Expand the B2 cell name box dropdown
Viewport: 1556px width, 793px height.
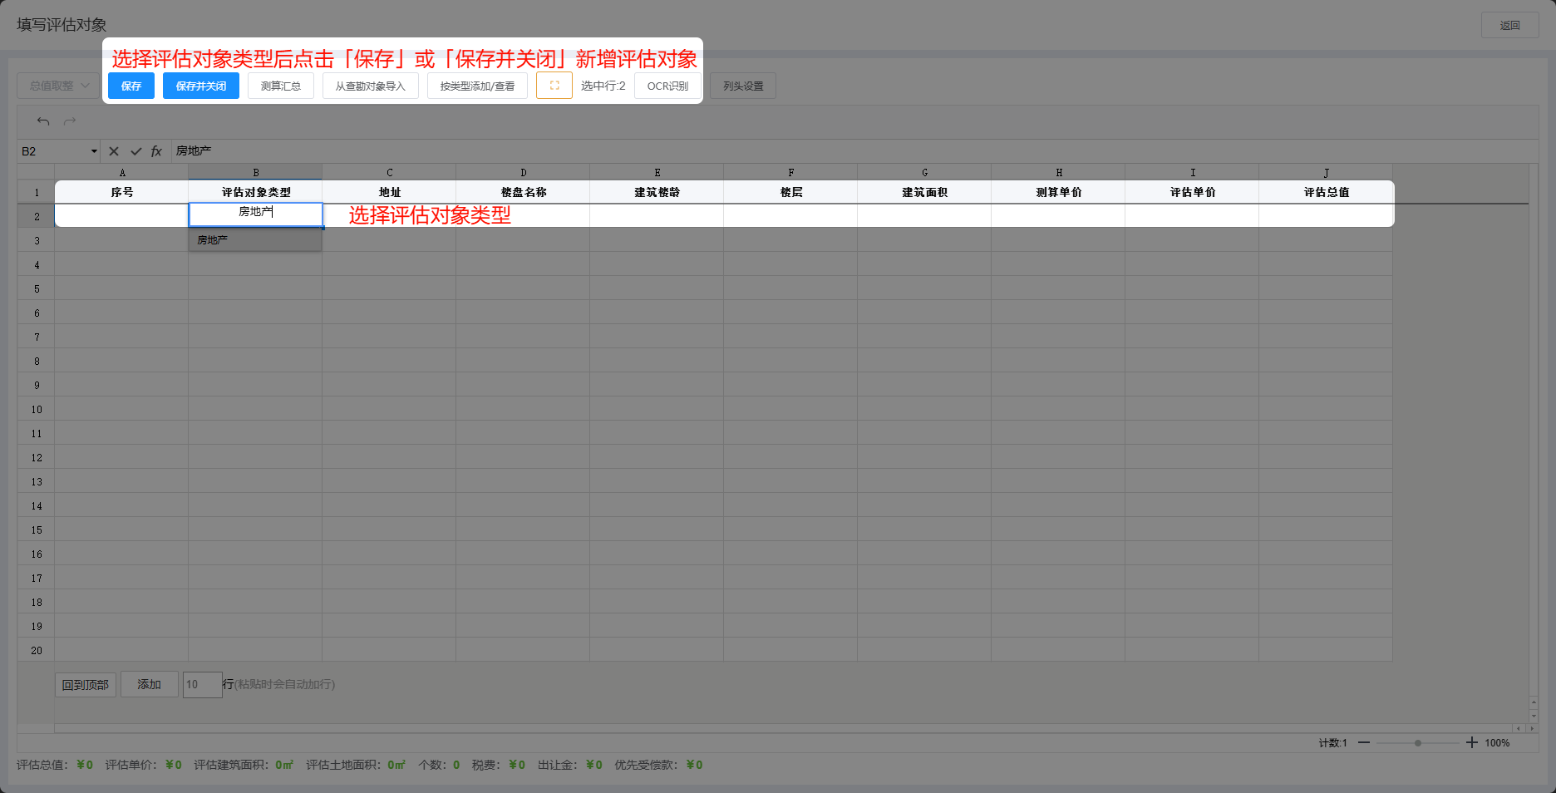pyautogui.click(x=94, y=151)
